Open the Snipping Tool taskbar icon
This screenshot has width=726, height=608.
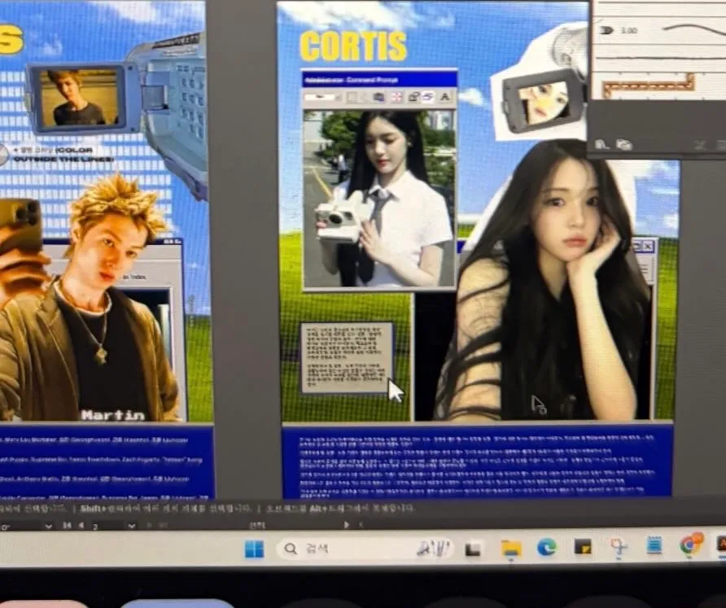tap(618, 547)
